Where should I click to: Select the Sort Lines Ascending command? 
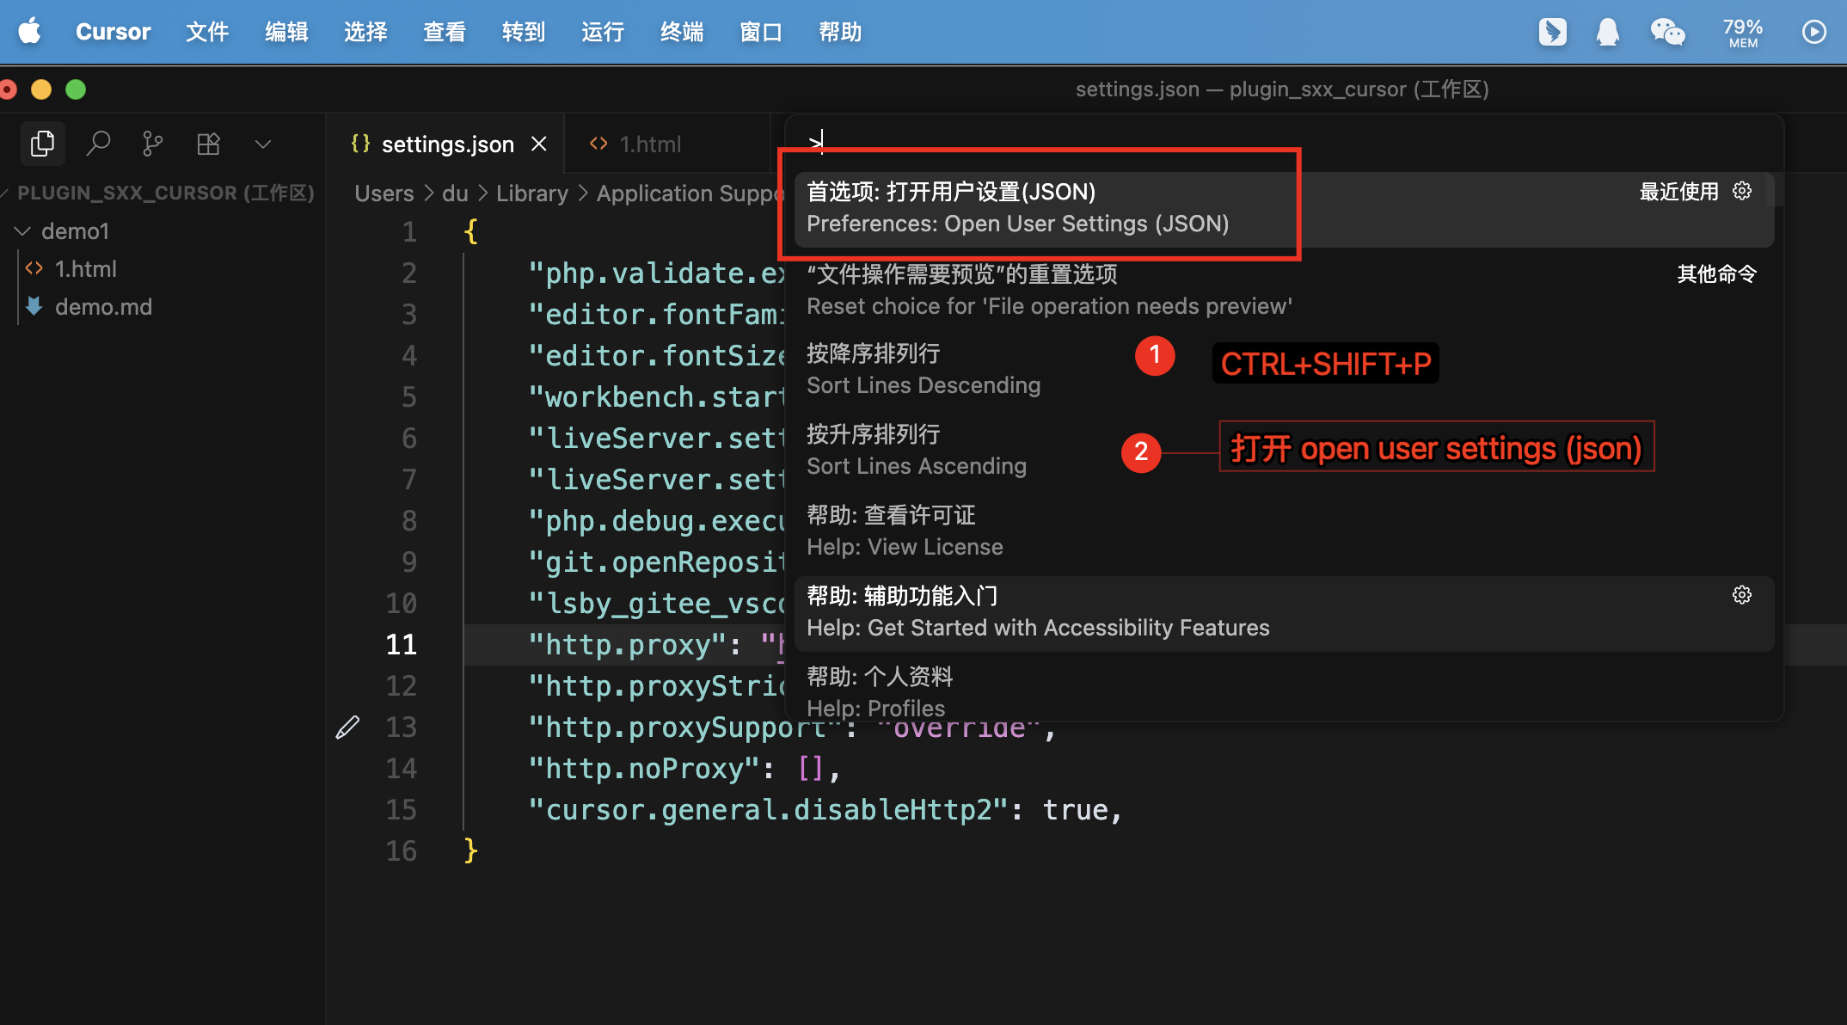(1285, 450)
